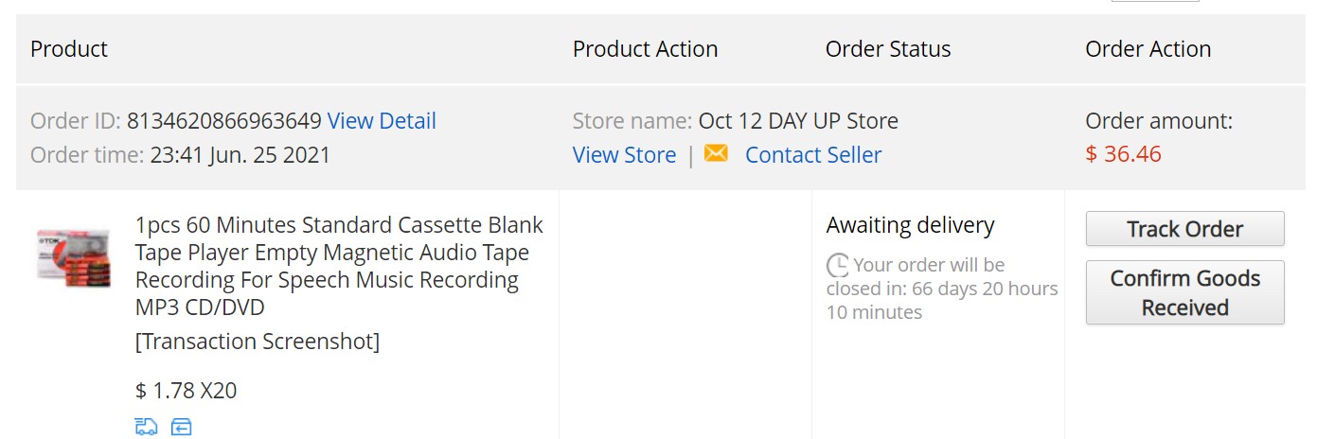Click the Order Status column header
Screen dimensions: 1317x439
(x=888, y=49)
